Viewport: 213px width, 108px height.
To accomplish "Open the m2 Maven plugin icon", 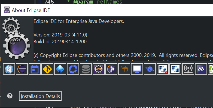I will [163, 69].
